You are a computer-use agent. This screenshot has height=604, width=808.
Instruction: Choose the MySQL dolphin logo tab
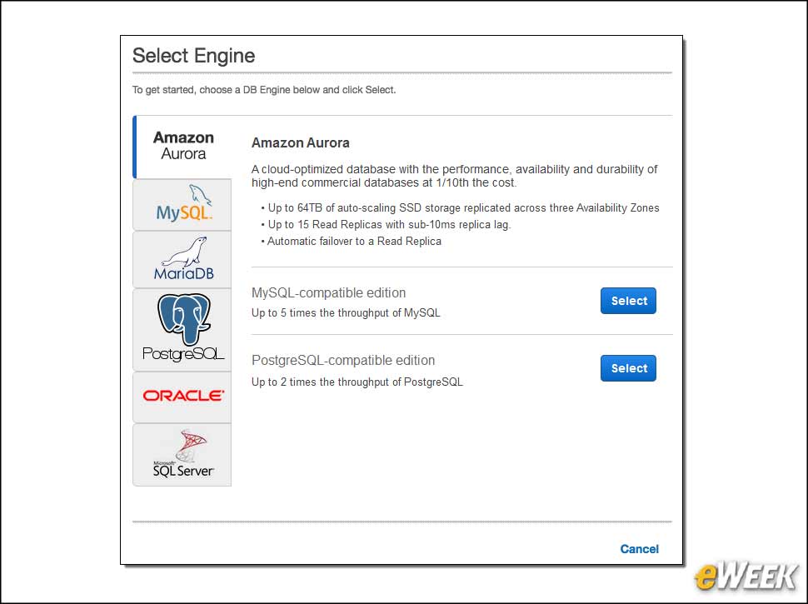coord(182,205)
